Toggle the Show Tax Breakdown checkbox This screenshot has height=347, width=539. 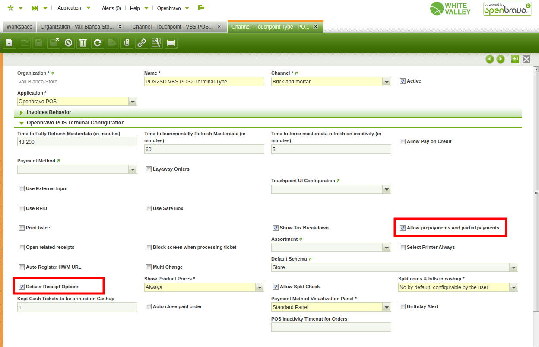click(276, 228)
